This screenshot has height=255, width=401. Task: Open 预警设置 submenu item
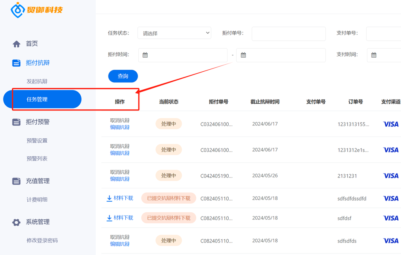click(x=37, y=141)
